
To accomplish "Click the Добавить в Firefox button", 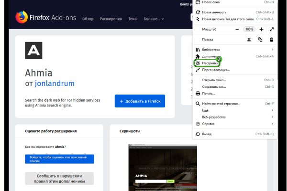I will 140,101.
